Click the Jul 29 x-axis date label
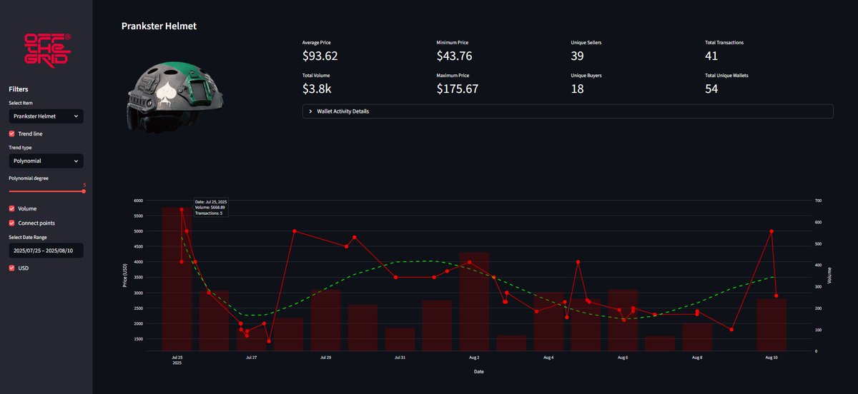 325,357
